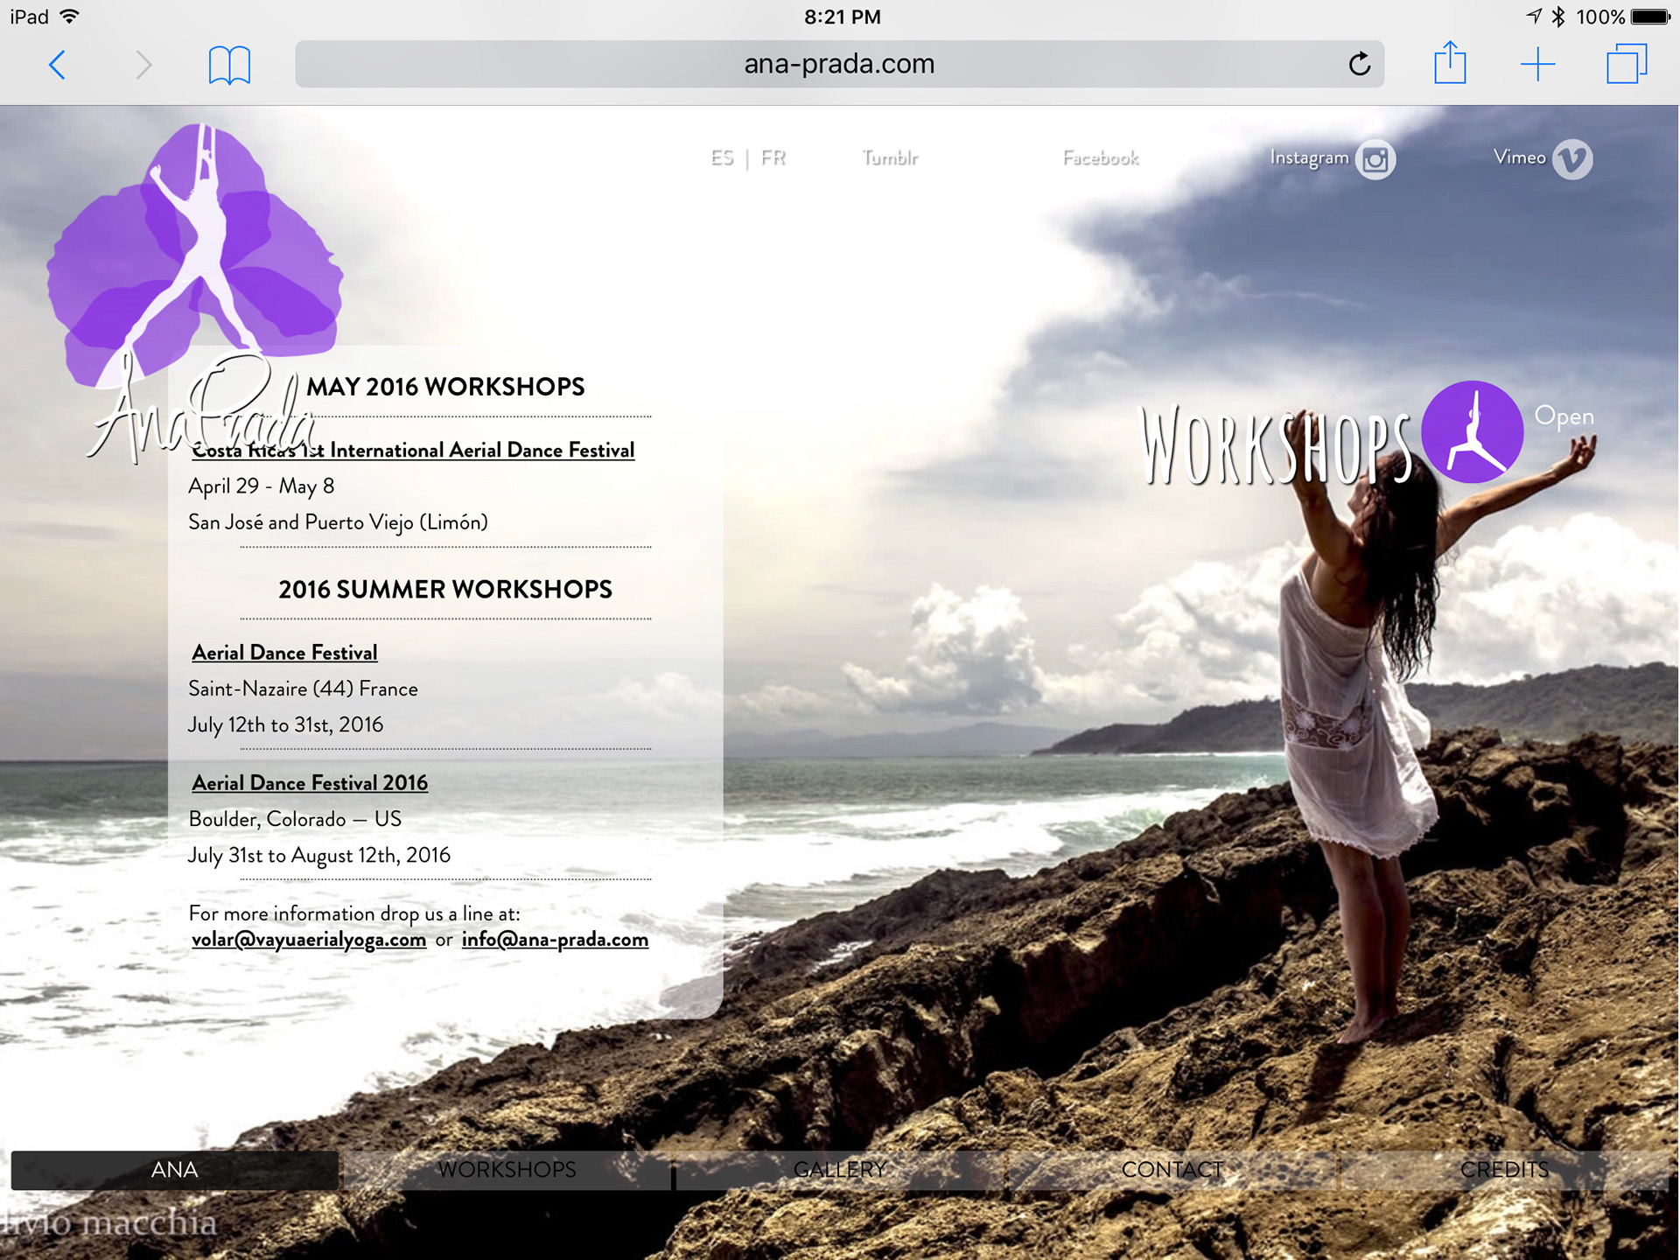Open the Vimeo logo icon
This screenshot has height=1260, width=1680.
click(1572, 159)
